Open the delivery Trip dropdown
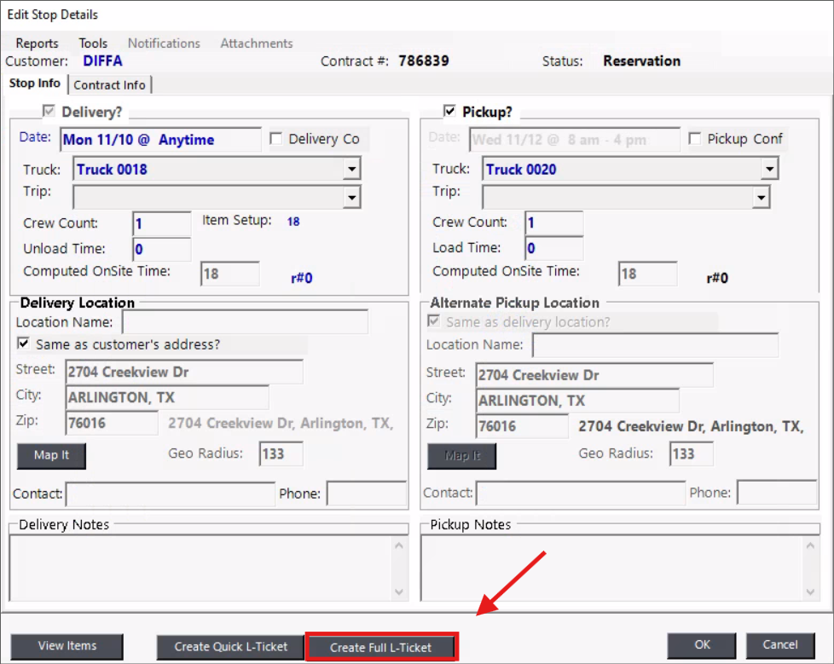 pyautogui.click(x=351, y=198)
